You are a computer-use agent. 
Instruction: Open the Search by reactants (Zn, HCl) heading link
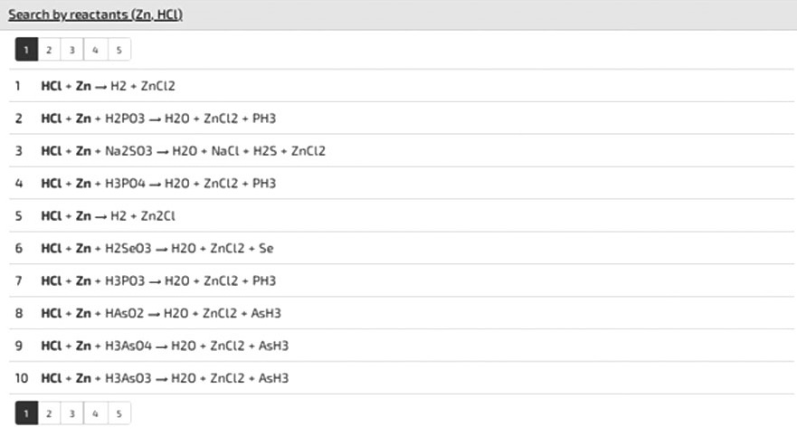coord(95,15)
